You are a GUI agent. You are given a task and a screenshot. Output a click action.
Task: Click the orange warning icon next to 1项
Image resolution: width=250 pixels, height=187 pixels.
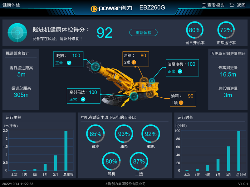point(181,103)
